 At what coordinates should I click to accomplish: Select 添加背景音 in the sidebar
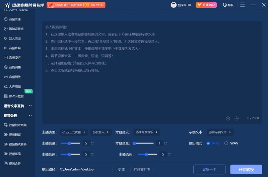(16, 29)
